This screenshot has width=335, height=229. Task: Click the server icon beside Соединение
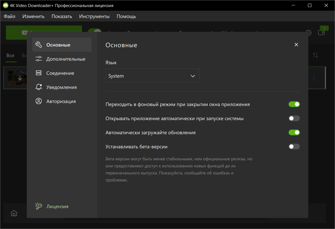click(39, 73)
